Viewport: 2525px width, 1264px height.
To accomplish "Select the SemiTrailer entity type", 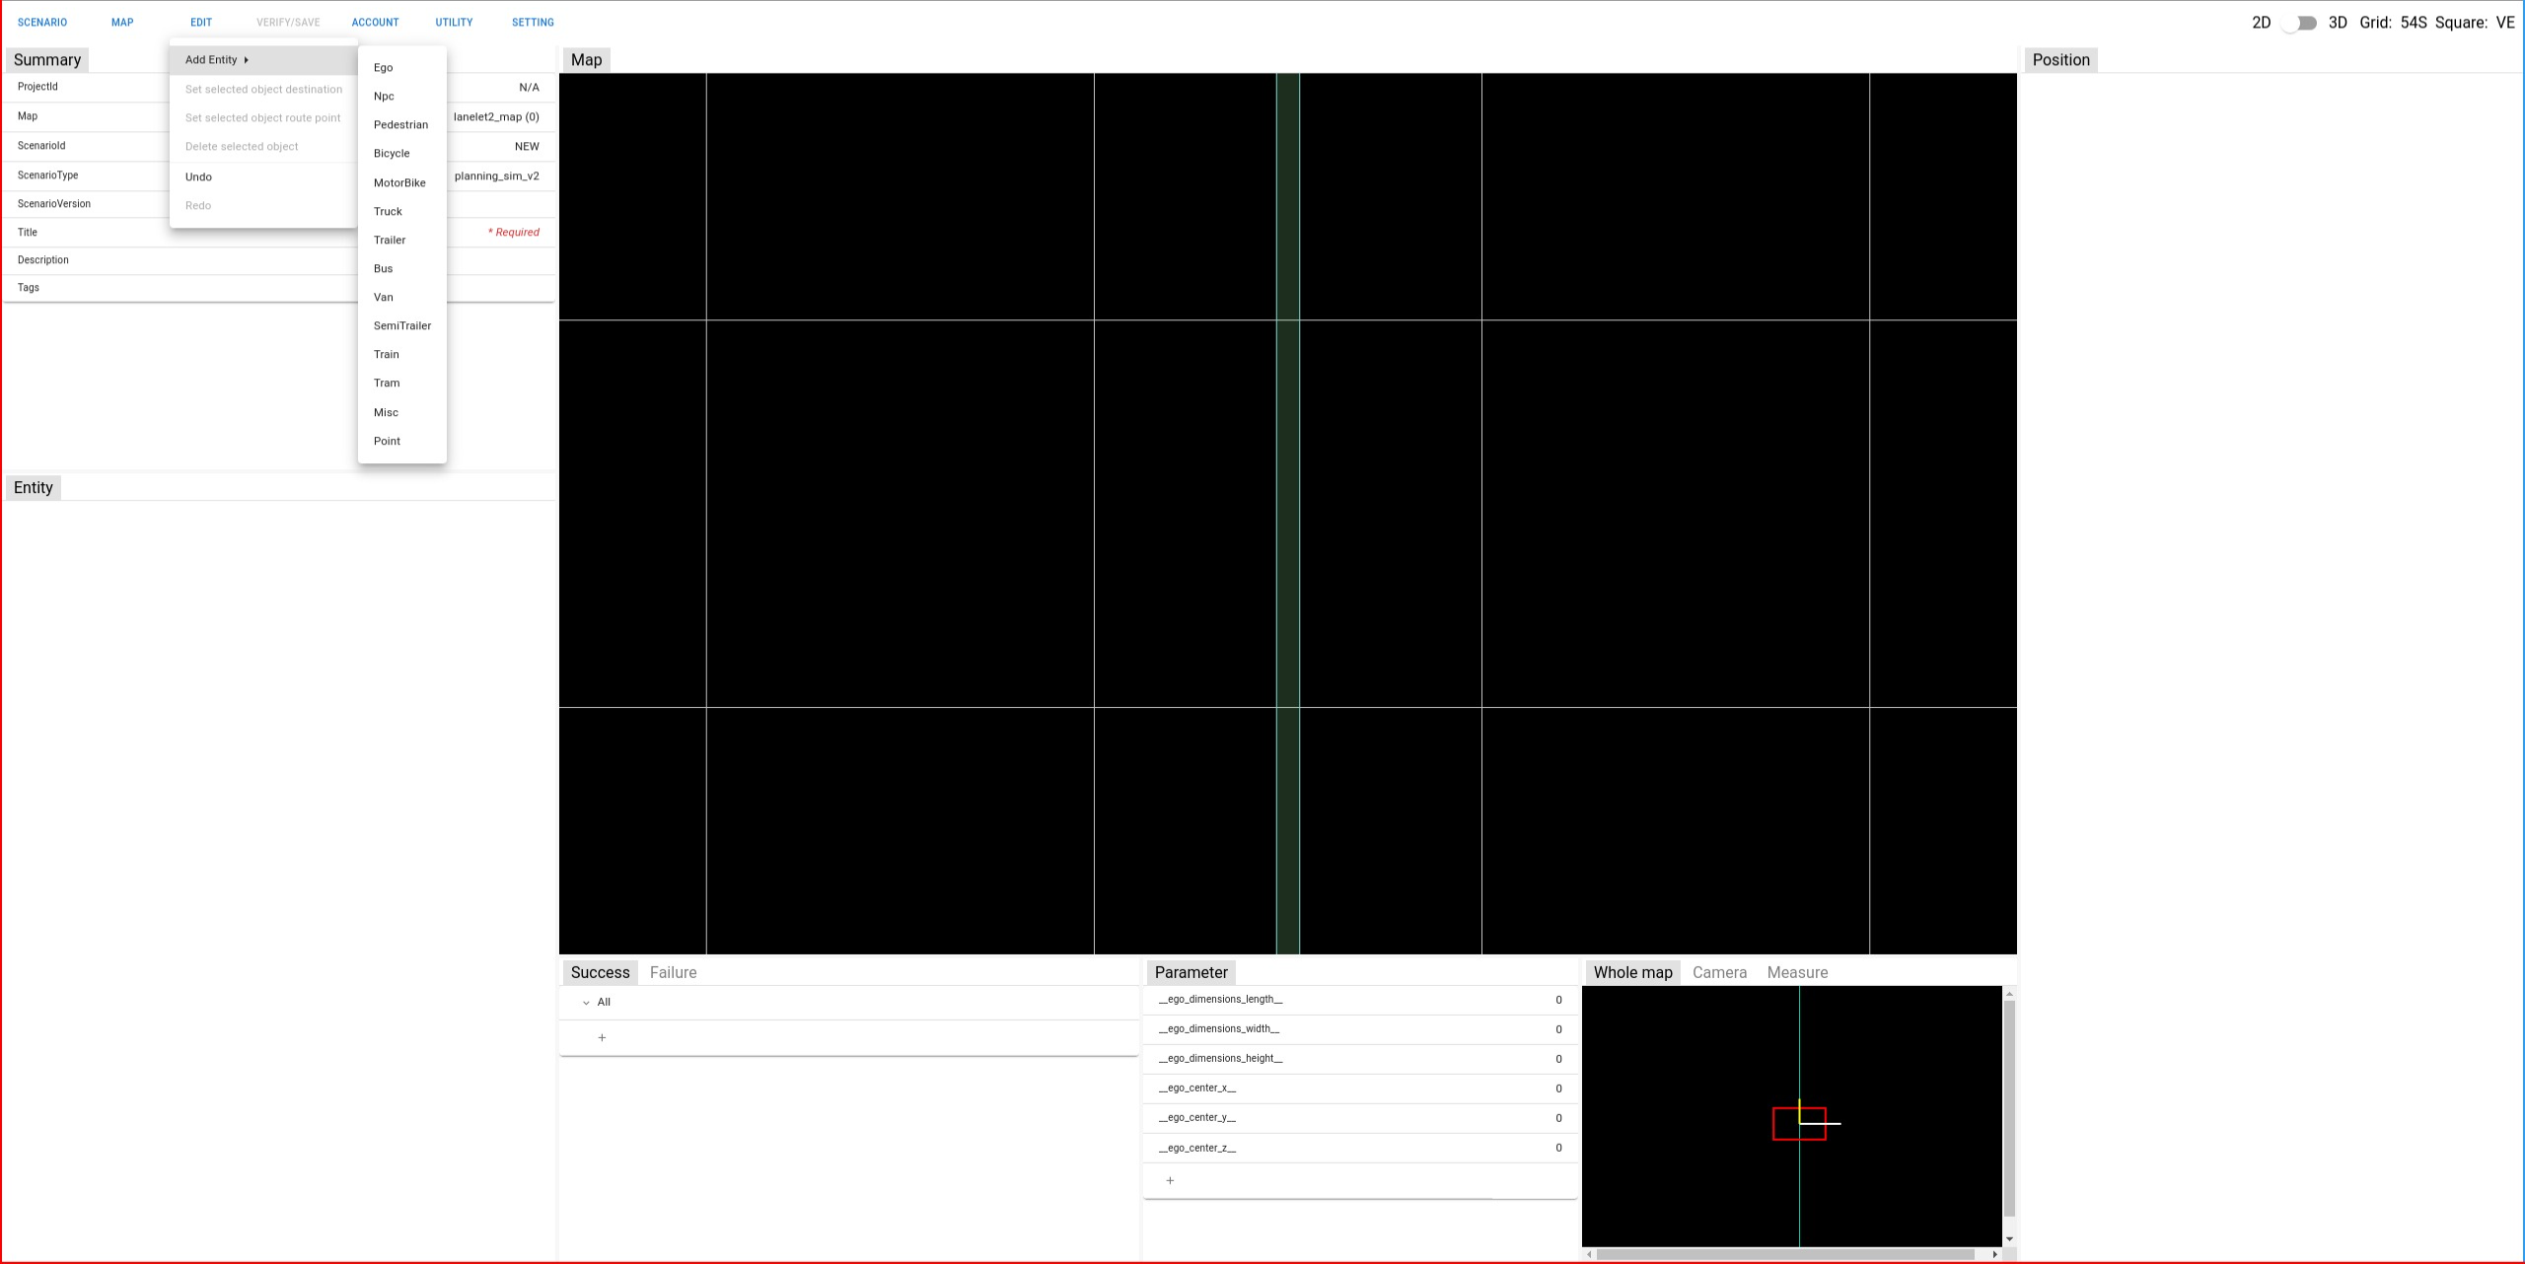I will click(x=403, y=325).
